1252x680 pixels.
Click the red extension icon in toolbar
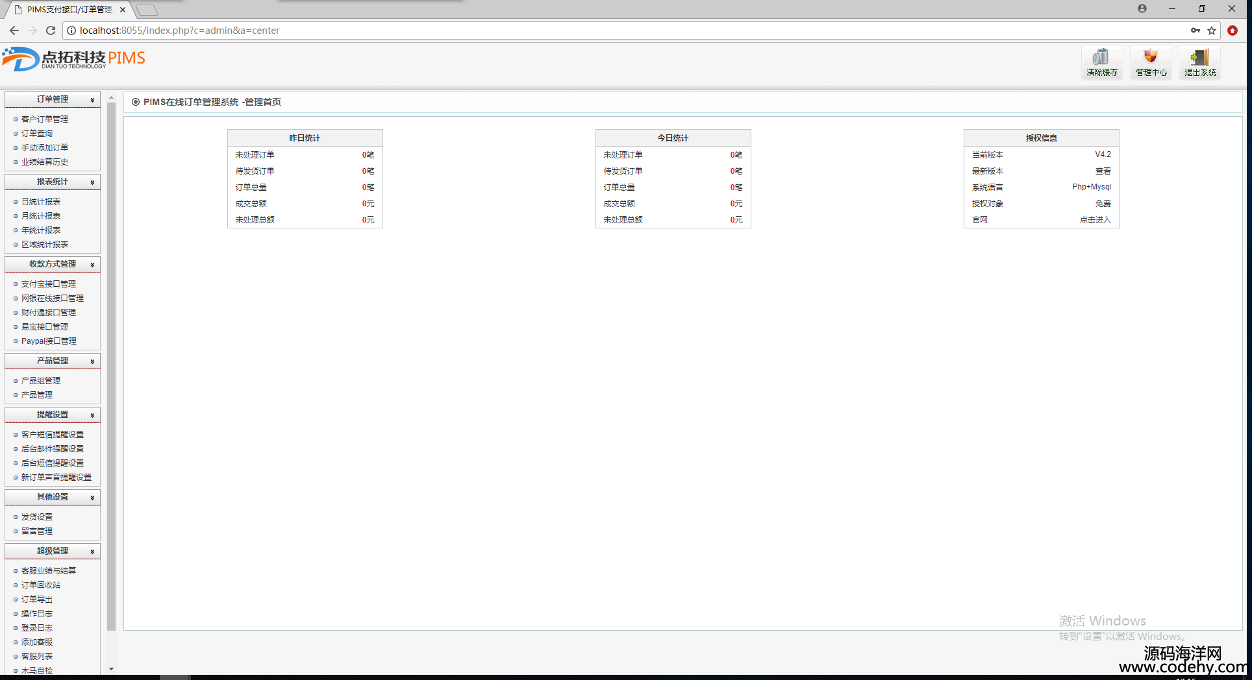coord(1233,30)
